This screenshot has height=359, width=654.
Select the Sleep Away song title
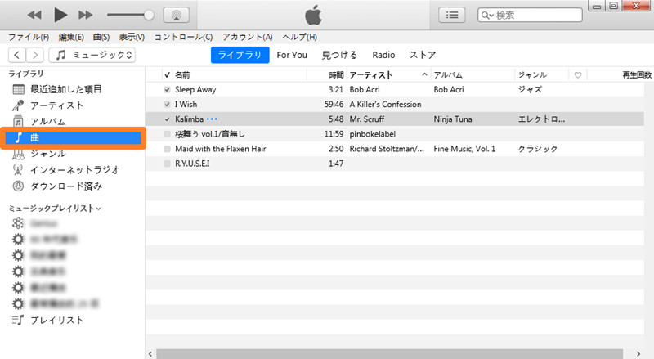coord(195,89)
